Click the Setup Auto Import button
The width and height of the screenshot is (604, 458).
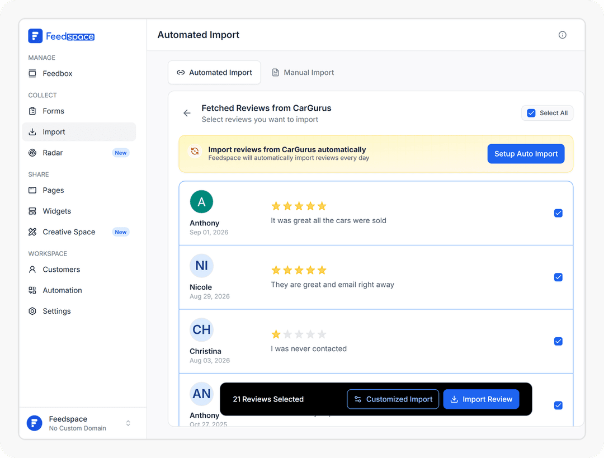[x=526, y=154]
